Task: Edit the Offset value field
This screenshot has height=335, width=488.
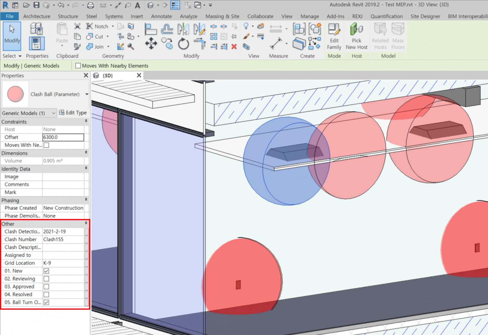Action: point(63,137)
